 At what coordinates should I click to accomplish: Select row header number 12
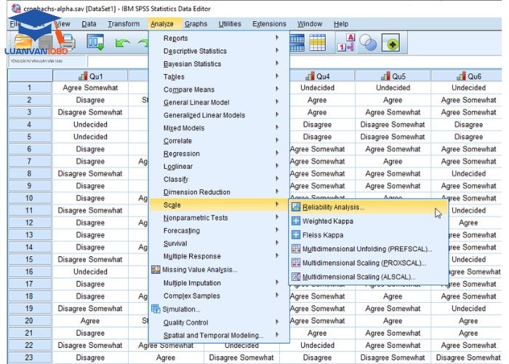(x=30, y=223)
